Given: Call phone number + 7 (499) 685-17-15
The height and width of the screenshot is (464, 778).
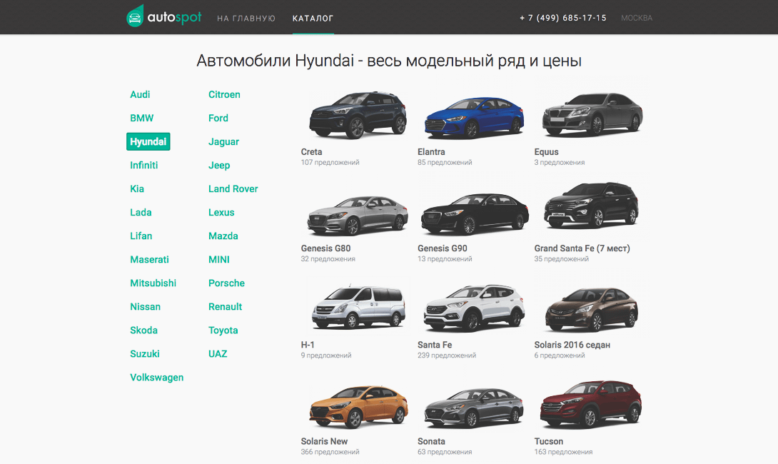Looking at the screenshot, I should pyautogui.click(x=563, y=18).
